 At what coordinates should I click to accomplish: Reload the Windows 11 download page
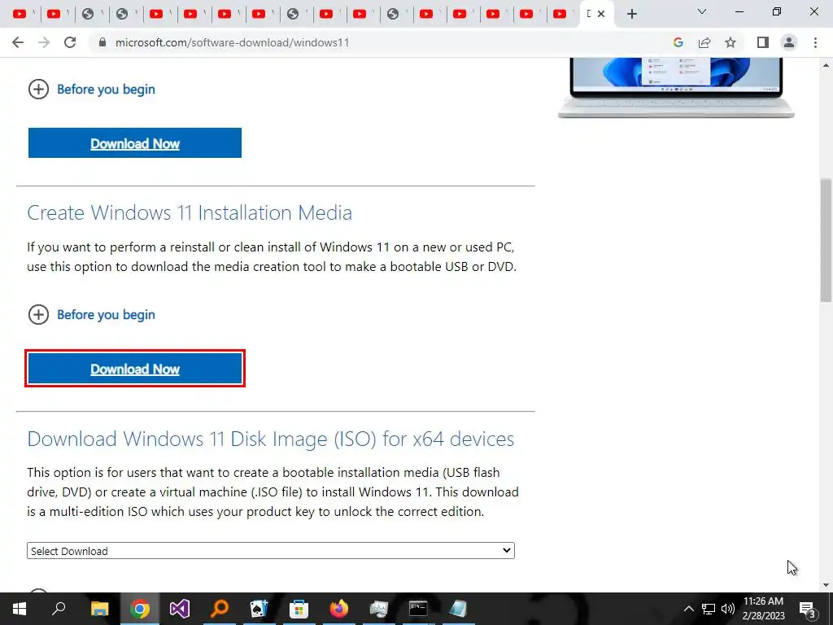(70, 42)
